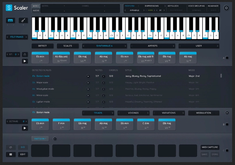Preview the Db Major scale
The image size is (235, 165).
(x=88, y=83)
